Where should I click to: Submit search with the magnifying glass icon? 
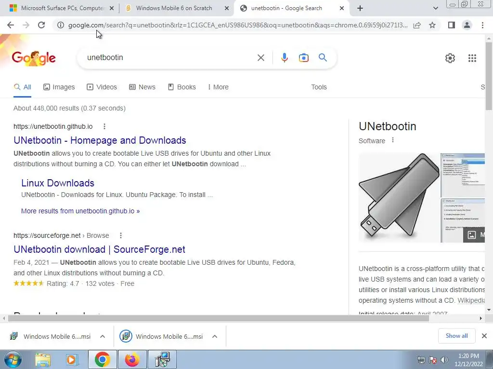[x=323, y=58]
